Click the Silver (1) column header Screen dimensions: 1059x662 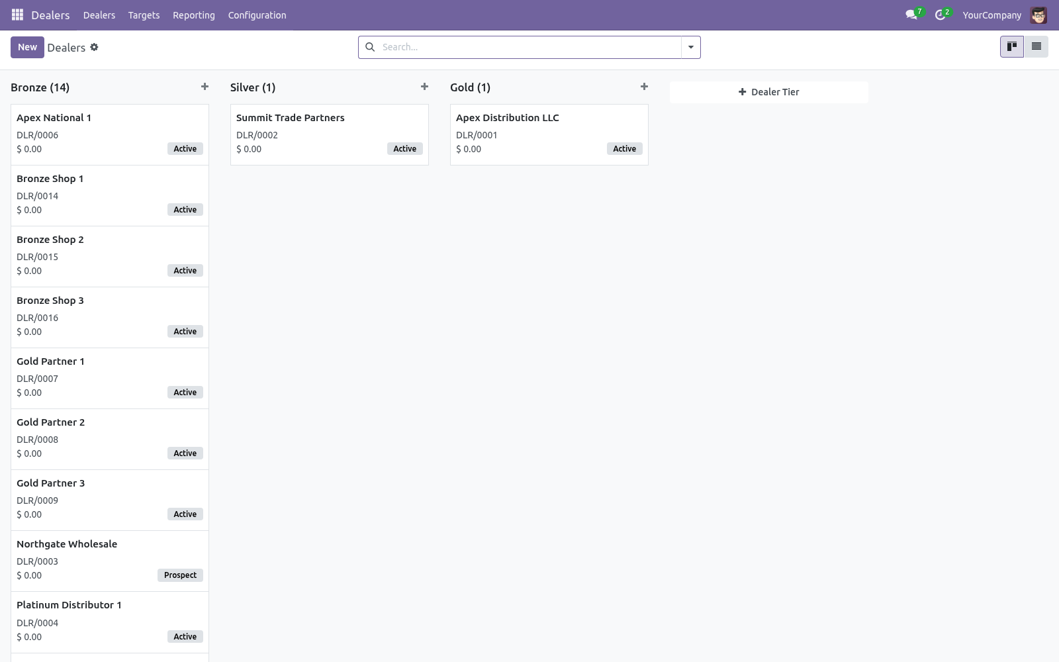click(x=253, y=87)
